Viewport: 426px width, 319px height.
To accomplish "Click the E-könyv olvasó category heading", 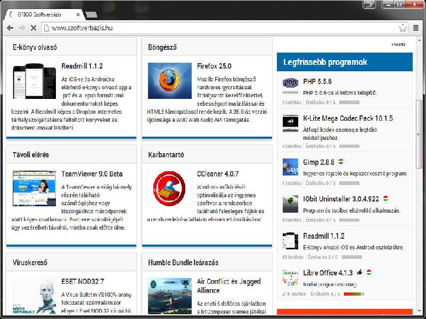I will point(35,47).
